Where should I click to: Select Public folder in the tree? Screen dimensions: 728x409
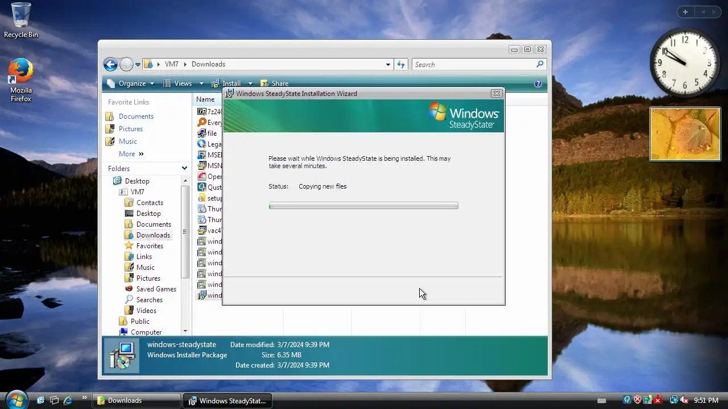pyautogui.click(x=140, y=322)
